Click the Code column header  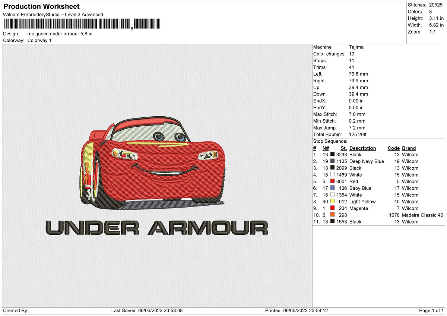393,148
